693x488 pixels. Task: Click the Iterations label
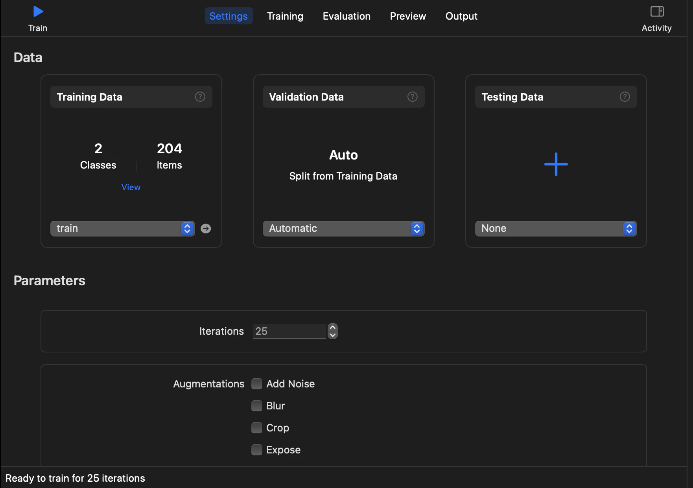coord(221,331)
